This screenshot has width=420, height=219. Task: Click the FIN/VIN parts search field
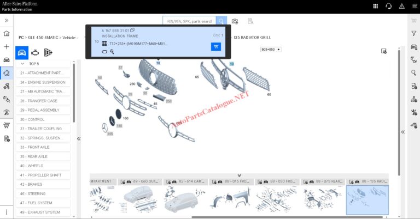point(189,21)
